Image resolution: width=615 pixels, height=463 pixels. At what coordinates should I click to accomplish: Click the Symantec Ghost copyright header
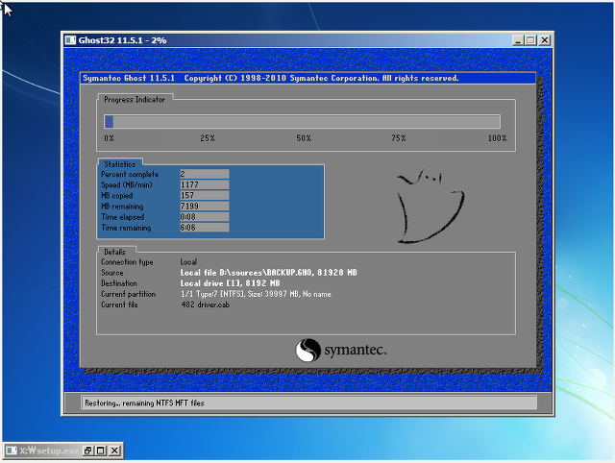pyautogui.click(x=271, y=78)
